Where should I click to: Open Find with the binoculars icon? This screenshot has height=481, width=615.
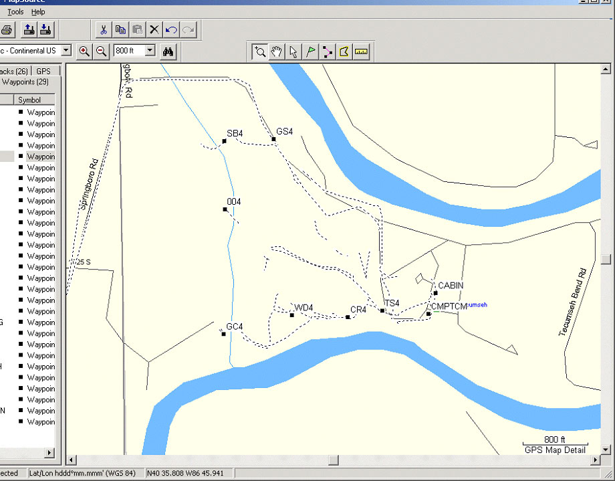(168, 51)
